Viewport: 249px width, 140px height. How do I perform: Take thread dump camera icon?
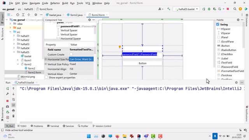7,107
